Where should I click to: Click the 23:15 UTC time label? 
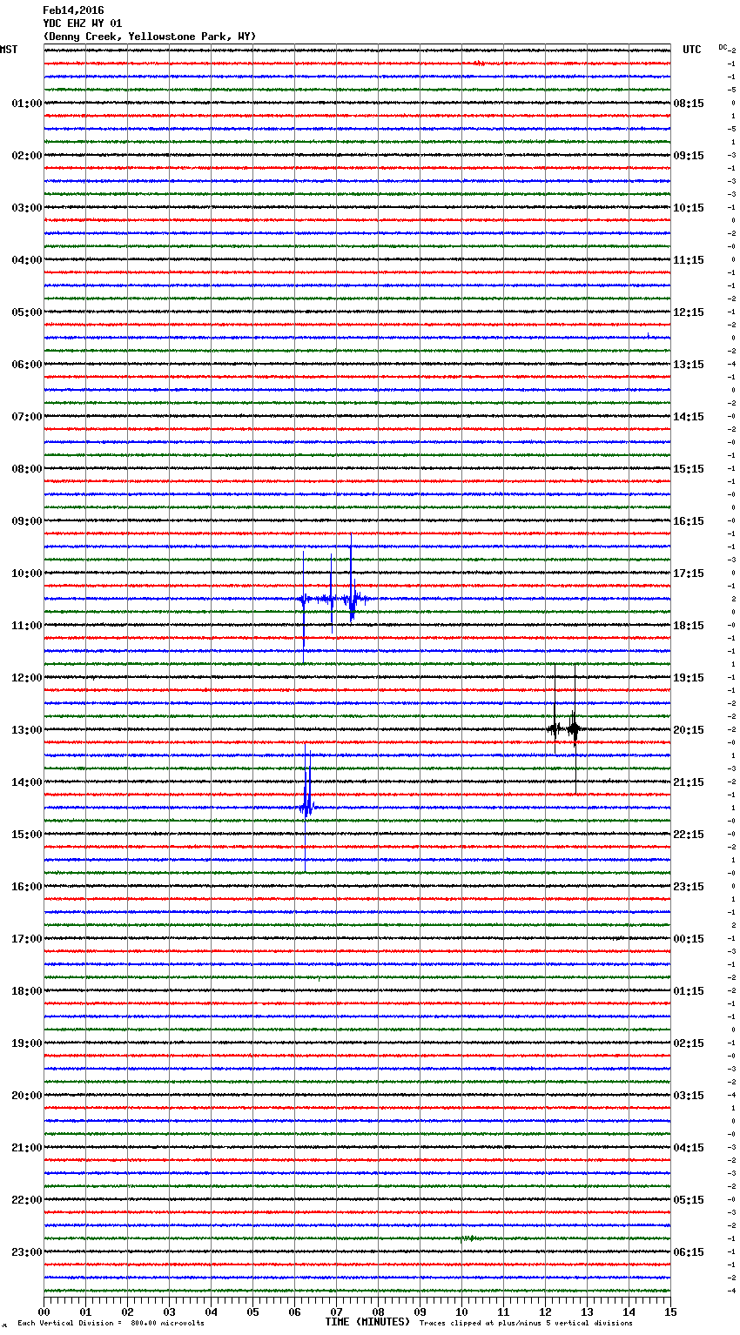[689, 887]
